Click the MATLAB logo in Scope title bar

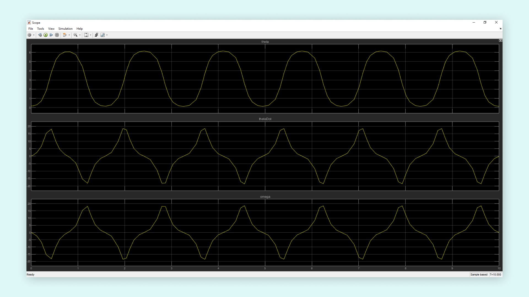point(29,23)
